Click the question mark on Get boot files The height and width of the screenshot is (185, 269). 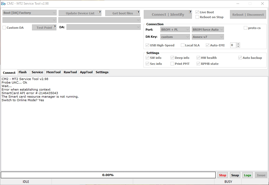(138, 12)
